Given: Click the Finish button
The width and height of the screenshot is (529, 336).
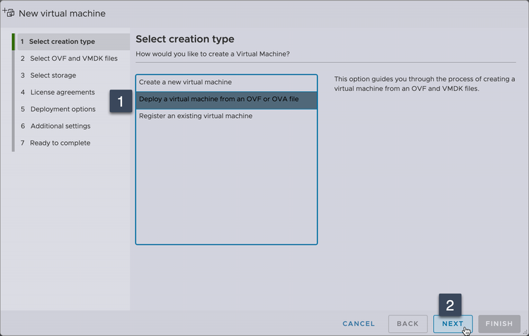Looking at the screenshot, I should point(499,324).
